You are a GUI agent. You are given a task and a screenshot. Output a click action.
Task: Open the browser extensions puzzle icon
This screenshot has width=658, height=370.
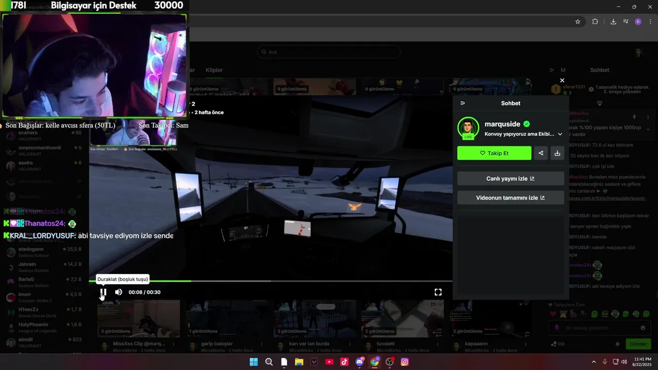[595, 22]
